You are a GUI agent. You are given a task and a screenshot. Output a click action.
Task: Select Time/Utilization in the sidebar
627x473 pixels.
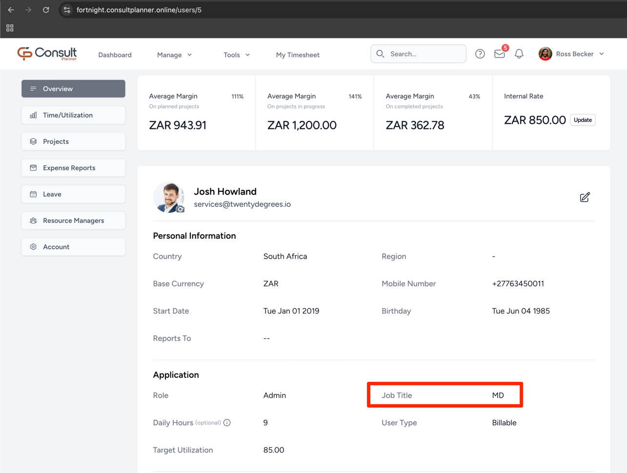[73, 115]
